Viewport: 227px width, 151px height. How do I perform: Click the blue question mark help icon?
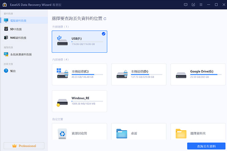[x=6, y=71]
